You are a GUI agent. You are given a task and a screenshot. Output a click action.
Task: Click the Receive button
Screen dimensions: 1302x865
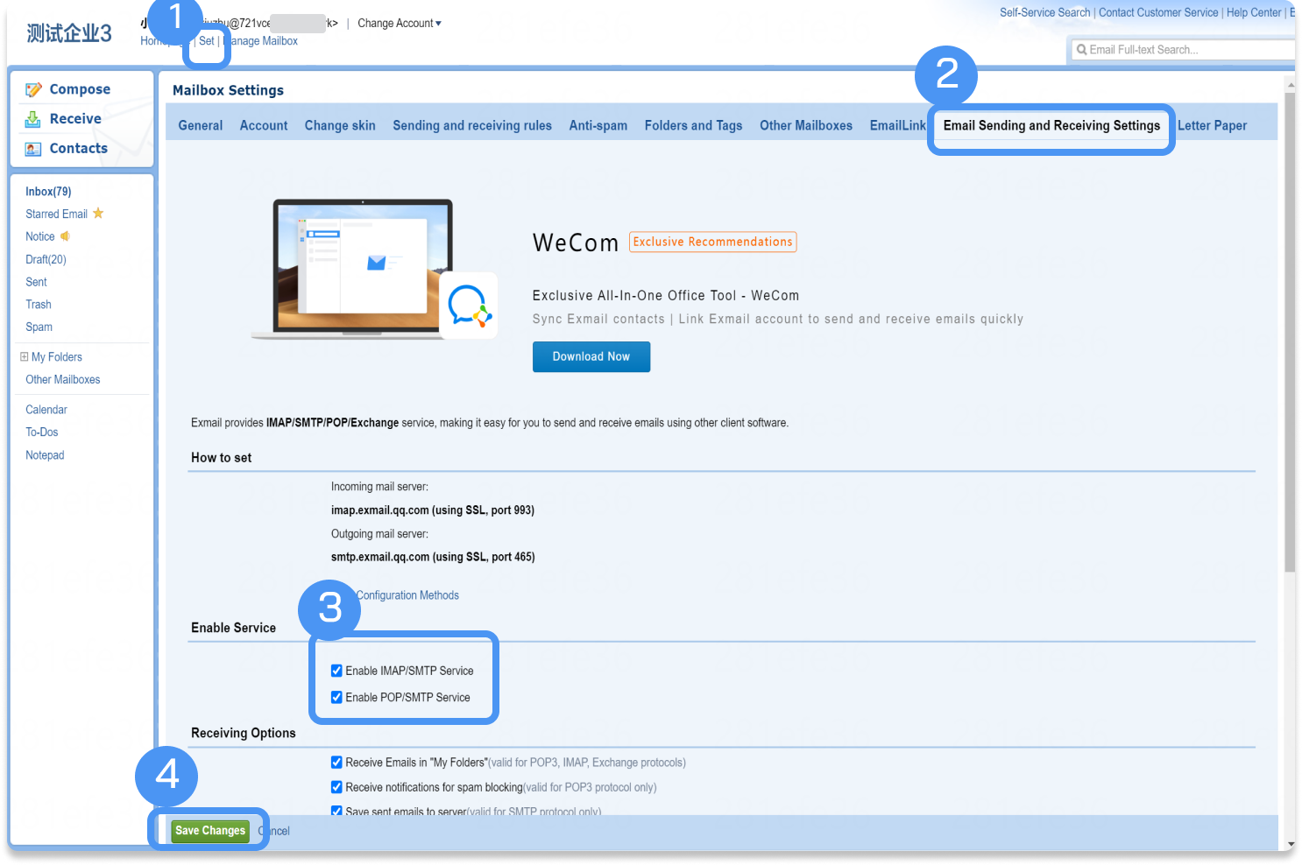click(75, 119)
